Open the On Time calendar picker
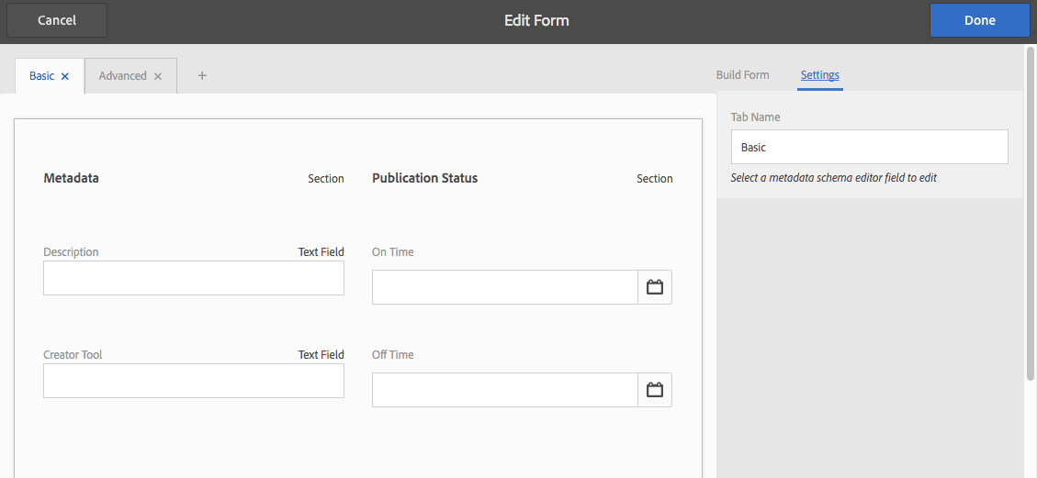 click(655, 287)
